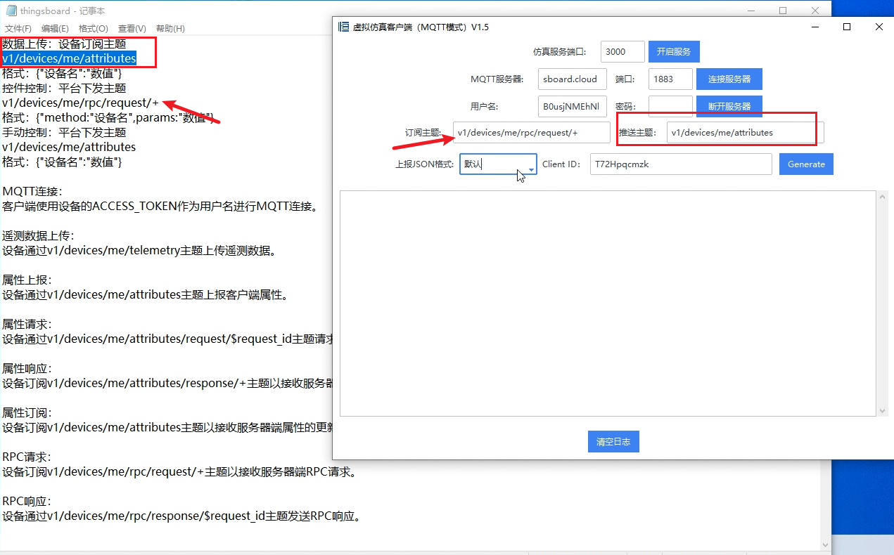This screenshot has width=894, height=555.
Task: Select the 用户名 input field
Action: point(572,106)
